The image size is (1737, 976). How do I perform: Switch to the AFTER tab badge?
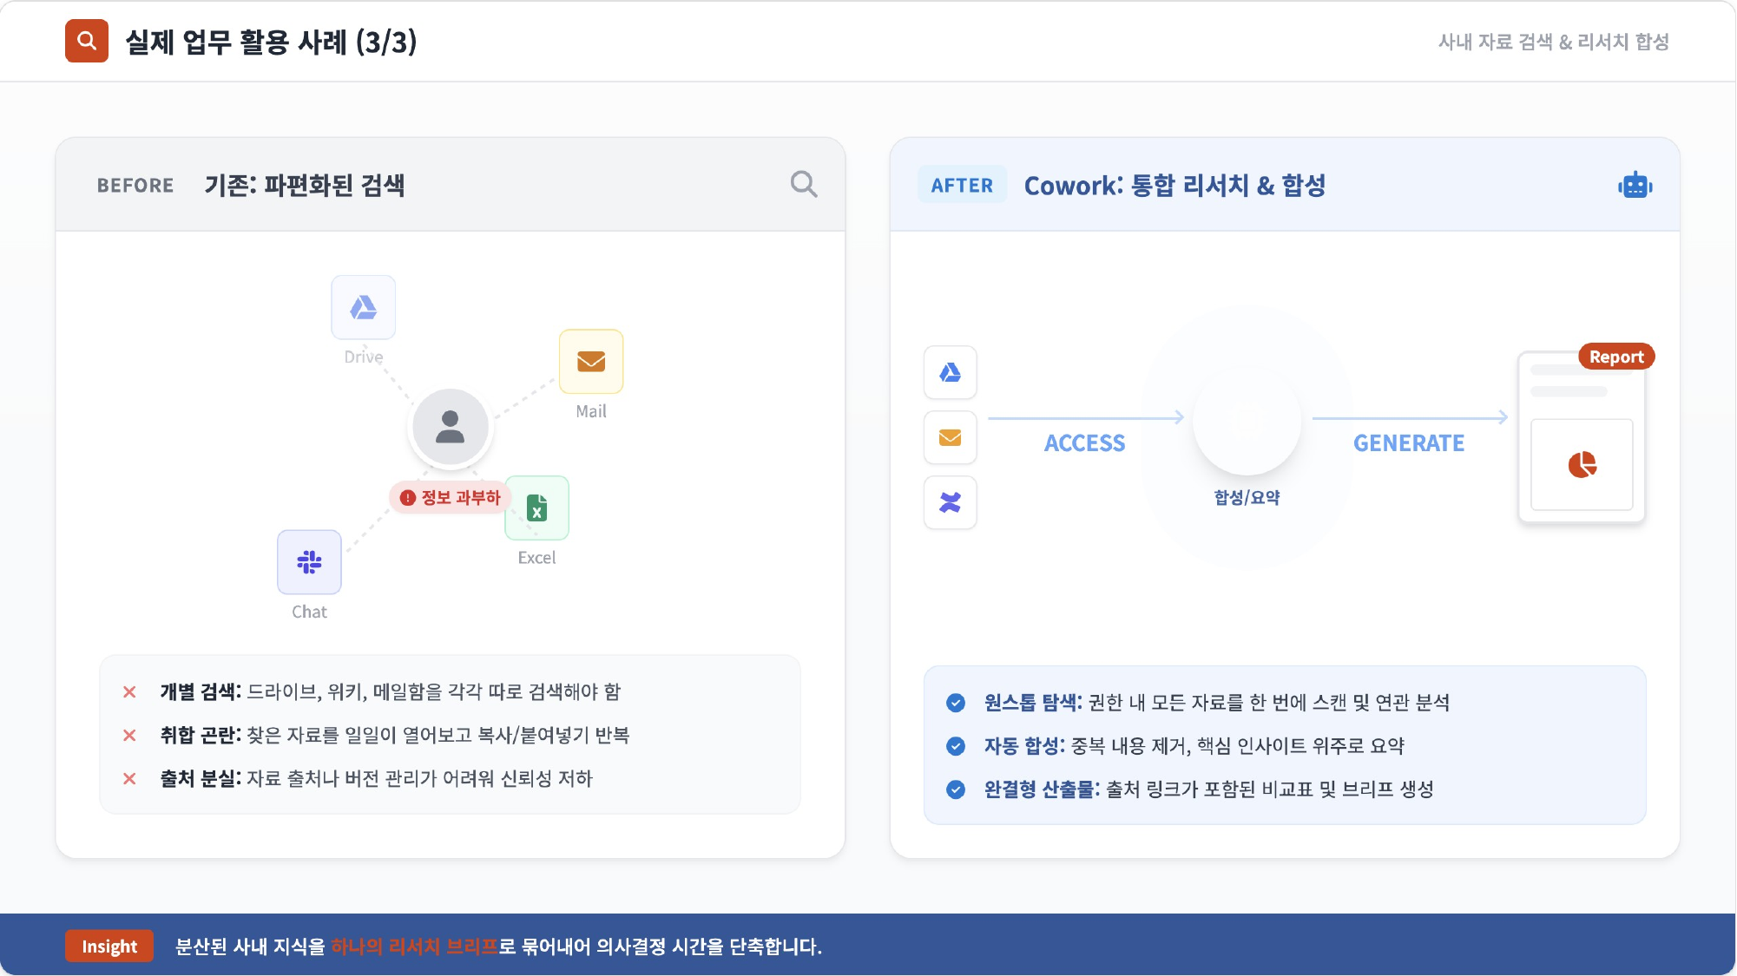tap(962, 184)
